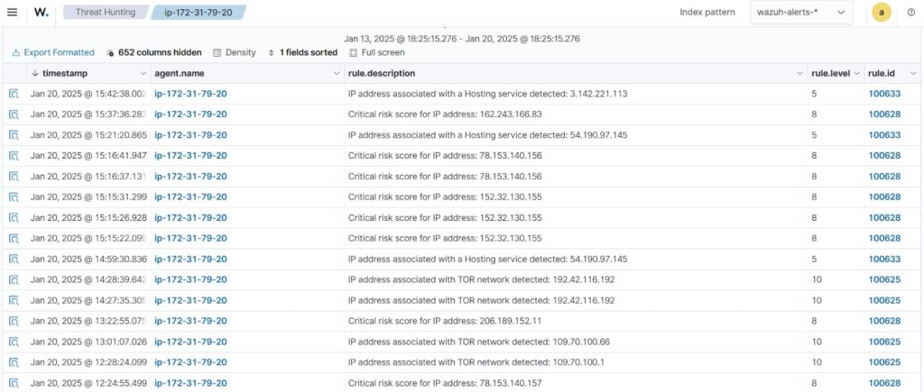Select Critical risk description for 78.153.140.157
924x392 pixels.
coord(445,383)
